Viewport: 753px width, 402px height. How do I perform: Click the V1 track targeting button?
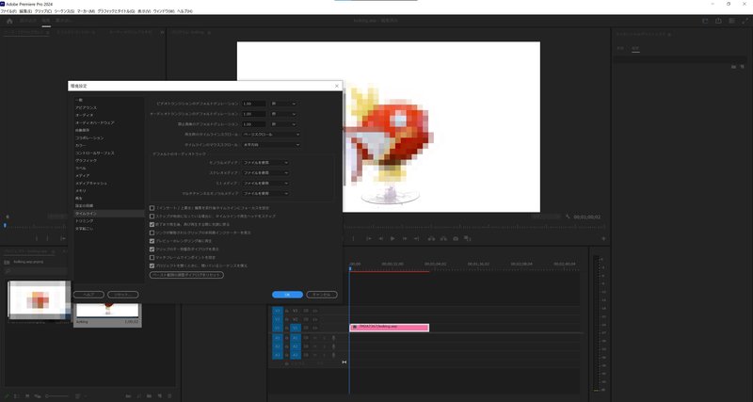tap(296, 328)
